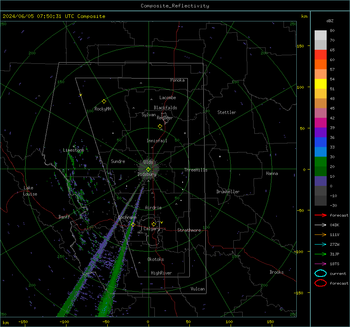Click the red forecast arrow in legend
This screenshot has width=350, height=327.
320,215
